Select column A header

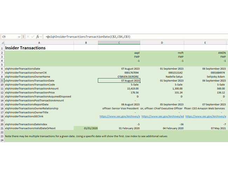tap(39, 43)
